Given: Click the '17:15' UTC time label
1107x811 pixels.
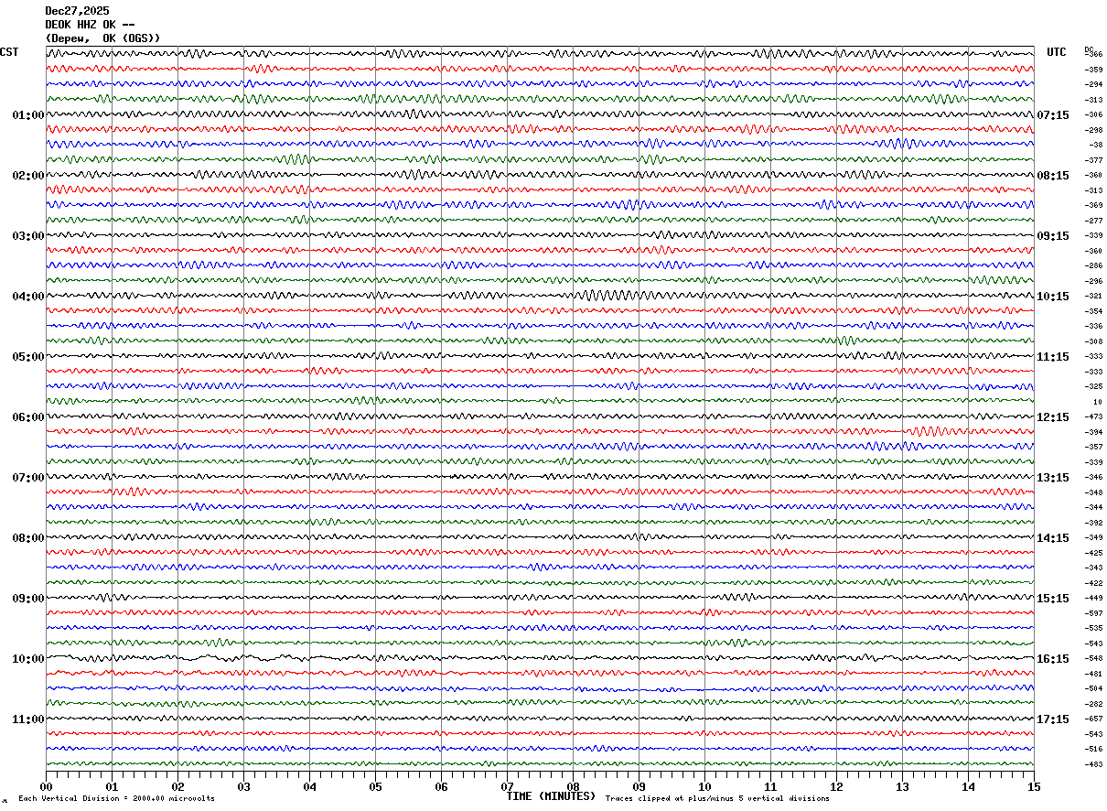Looking at the screenshot, I should [1053, 719].
